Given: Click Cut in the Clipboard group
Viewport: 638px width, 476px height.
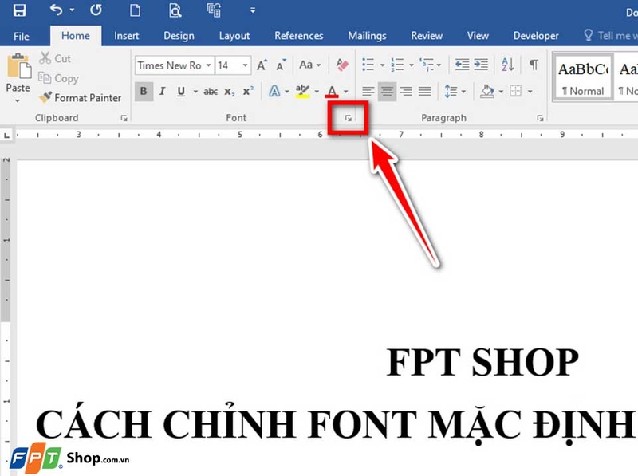Looking at the screenshot, I should pos(55,58).
